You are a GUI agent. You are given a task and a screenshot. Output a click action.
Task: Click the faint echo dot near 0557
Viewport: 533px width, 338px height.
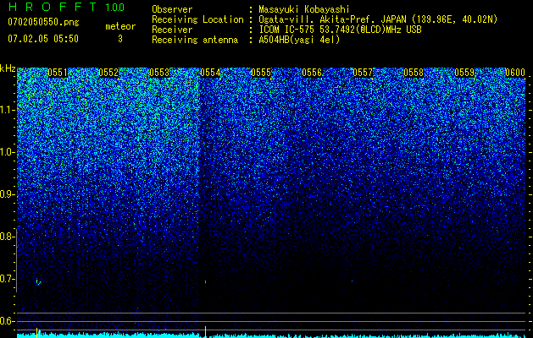352,281
